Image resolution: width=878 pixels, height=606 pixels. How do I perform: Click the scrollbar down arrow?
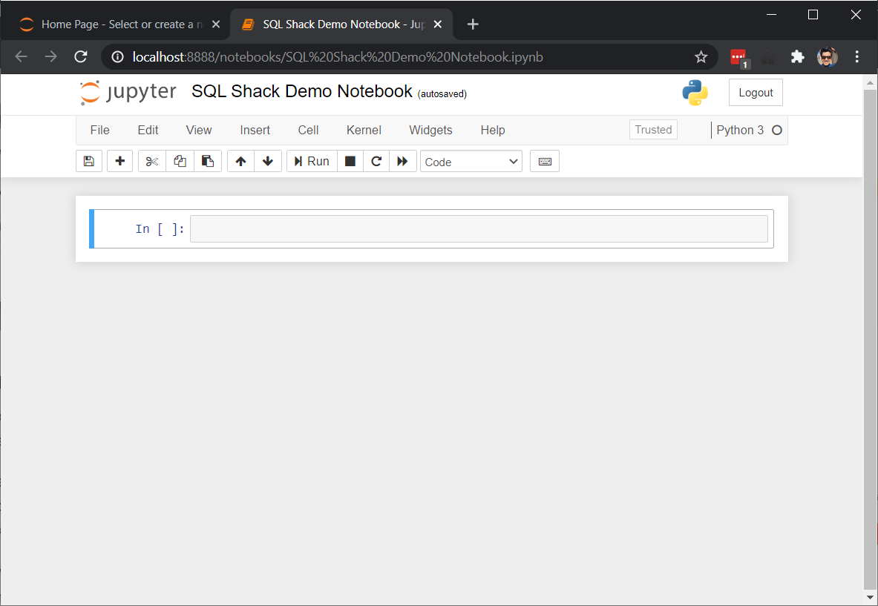click(870, 597)
